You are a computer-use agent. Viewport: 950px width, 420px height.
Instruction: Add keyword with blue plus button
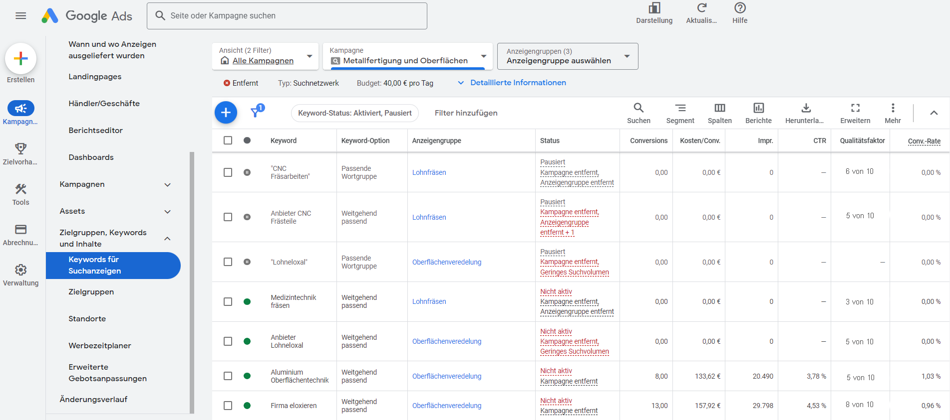pos(226,113)
